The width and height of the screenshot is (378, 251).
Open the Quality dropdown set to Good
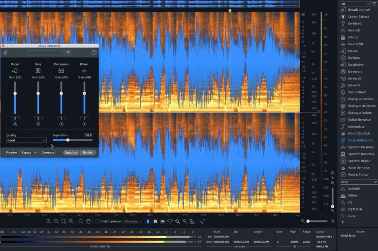click(x=26, y=140)
